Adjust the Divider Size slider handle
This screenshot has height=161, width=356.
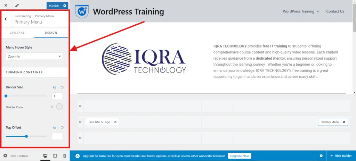[x=6, y=96]
